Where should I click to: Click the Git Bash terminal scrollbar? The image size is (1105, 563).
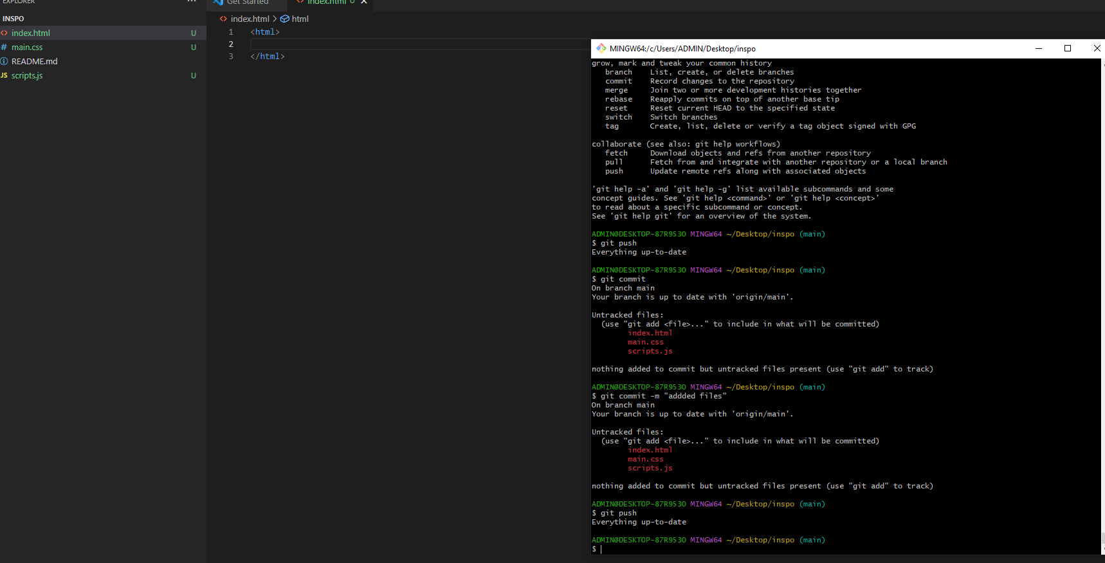(1102, 306)
